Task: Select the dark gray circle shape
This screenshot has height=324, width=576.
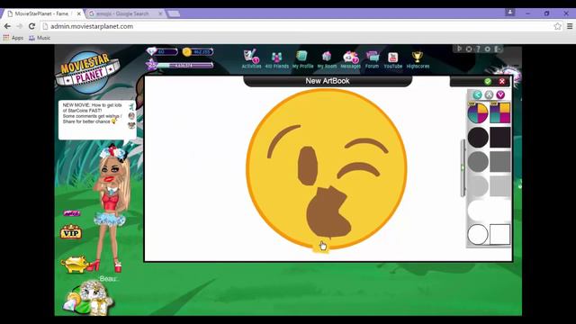Action: click(478, 162)
